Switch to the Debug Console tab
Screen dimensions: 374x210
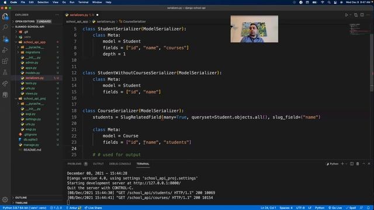[x=120, y=164]
